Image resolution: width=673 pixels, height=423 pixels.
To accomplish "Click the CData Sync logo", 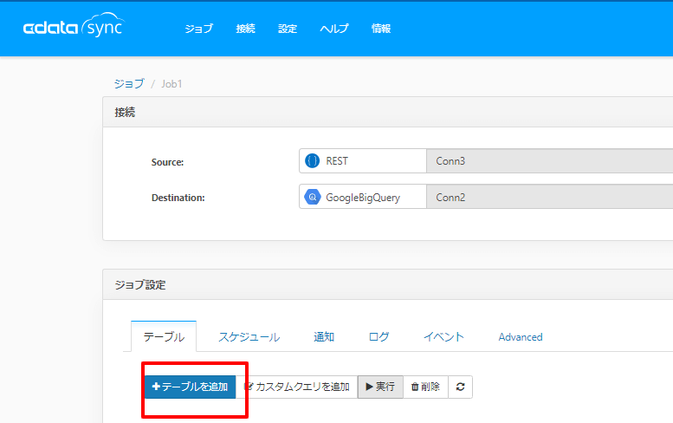I will 74,29.
